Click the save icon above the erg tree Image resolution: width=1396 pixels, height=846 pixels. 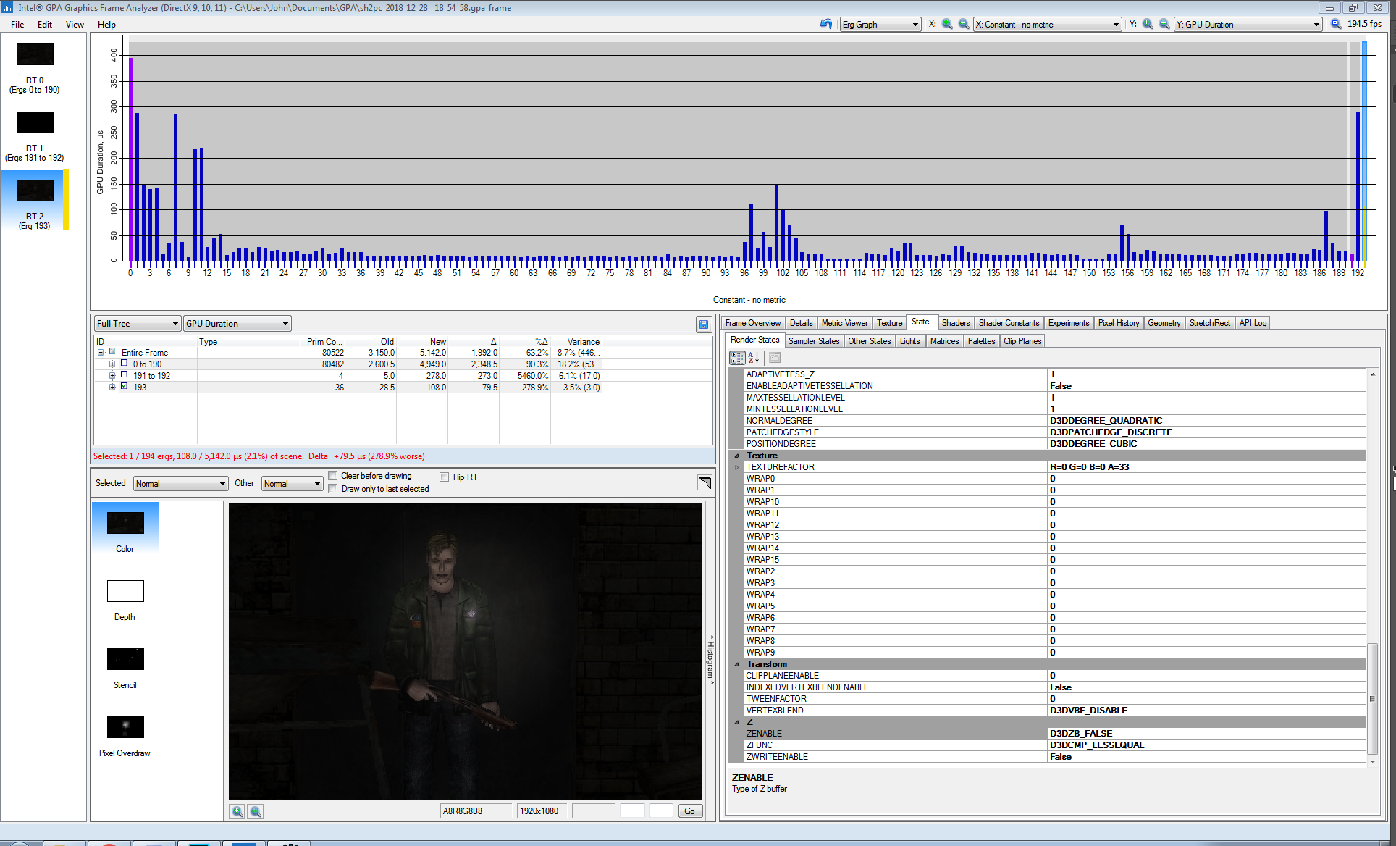click(703, 324)
